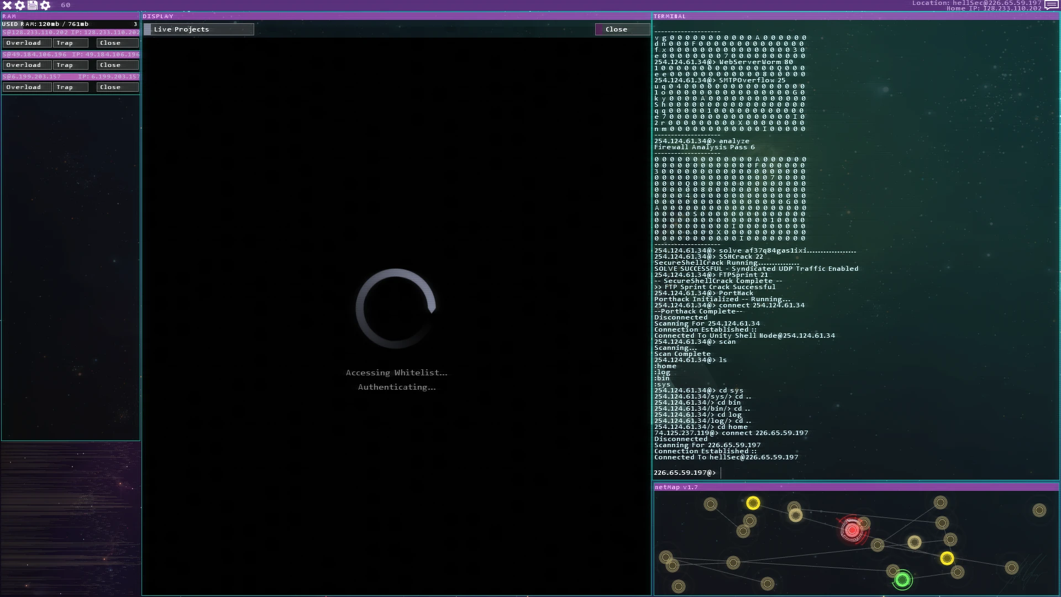1061x597 pixels.
Task: Click the 'netMap v1.7' title
Action: [x=676, y=487]
